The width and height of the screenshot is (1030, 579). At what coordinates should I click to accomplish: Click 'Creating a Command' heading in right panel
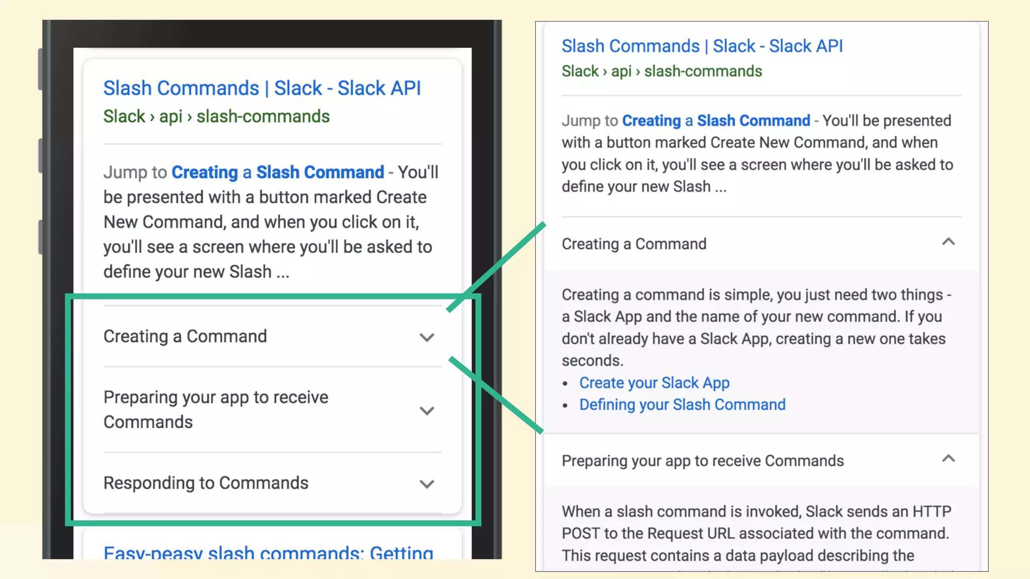point(634,244)
